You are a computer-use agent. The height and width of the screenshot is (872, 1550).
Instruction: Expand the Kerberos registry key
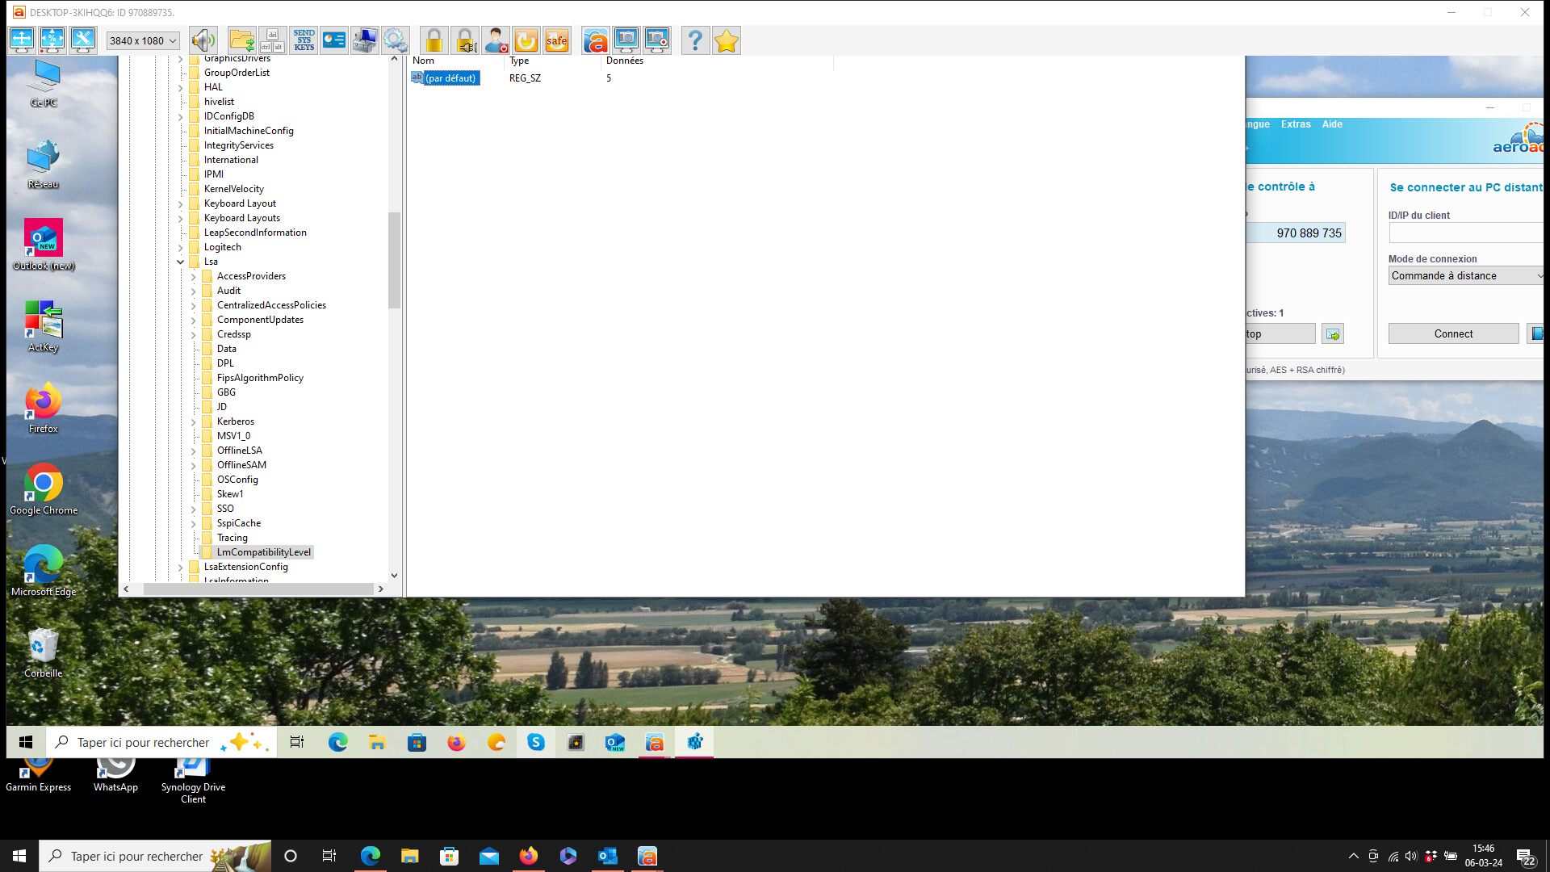tap(193, 421)
